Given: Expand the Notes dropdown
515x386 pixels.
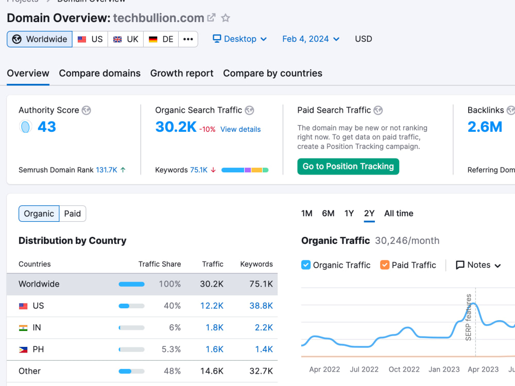Looking at the screenshot, I should [x=478, y=265].
